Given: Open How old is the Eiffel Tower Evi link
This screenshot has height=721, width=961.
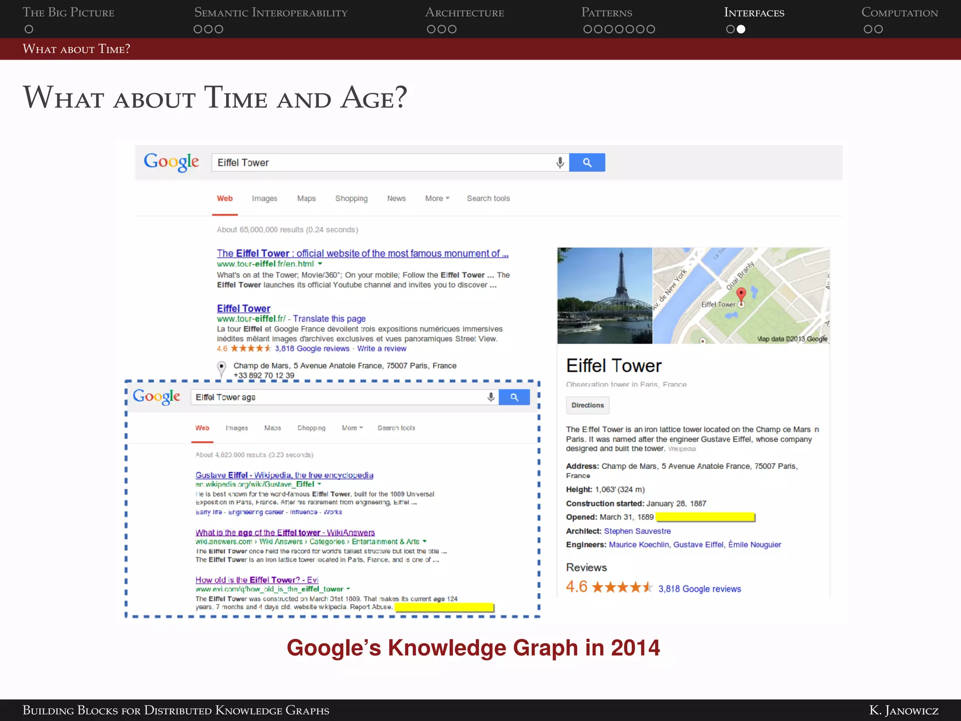Looking at the screenshot, I should [x=257, y=580].
